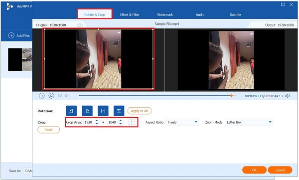This screenshot has width=299, height=180.
Task: Decrease the crop width value
Action: coord(97,124)
